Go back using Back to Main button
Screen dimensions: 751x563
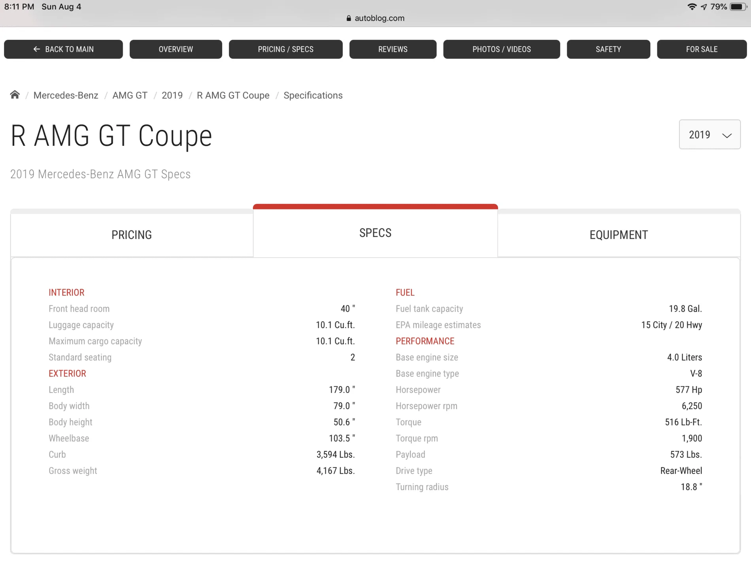(63, 49)
